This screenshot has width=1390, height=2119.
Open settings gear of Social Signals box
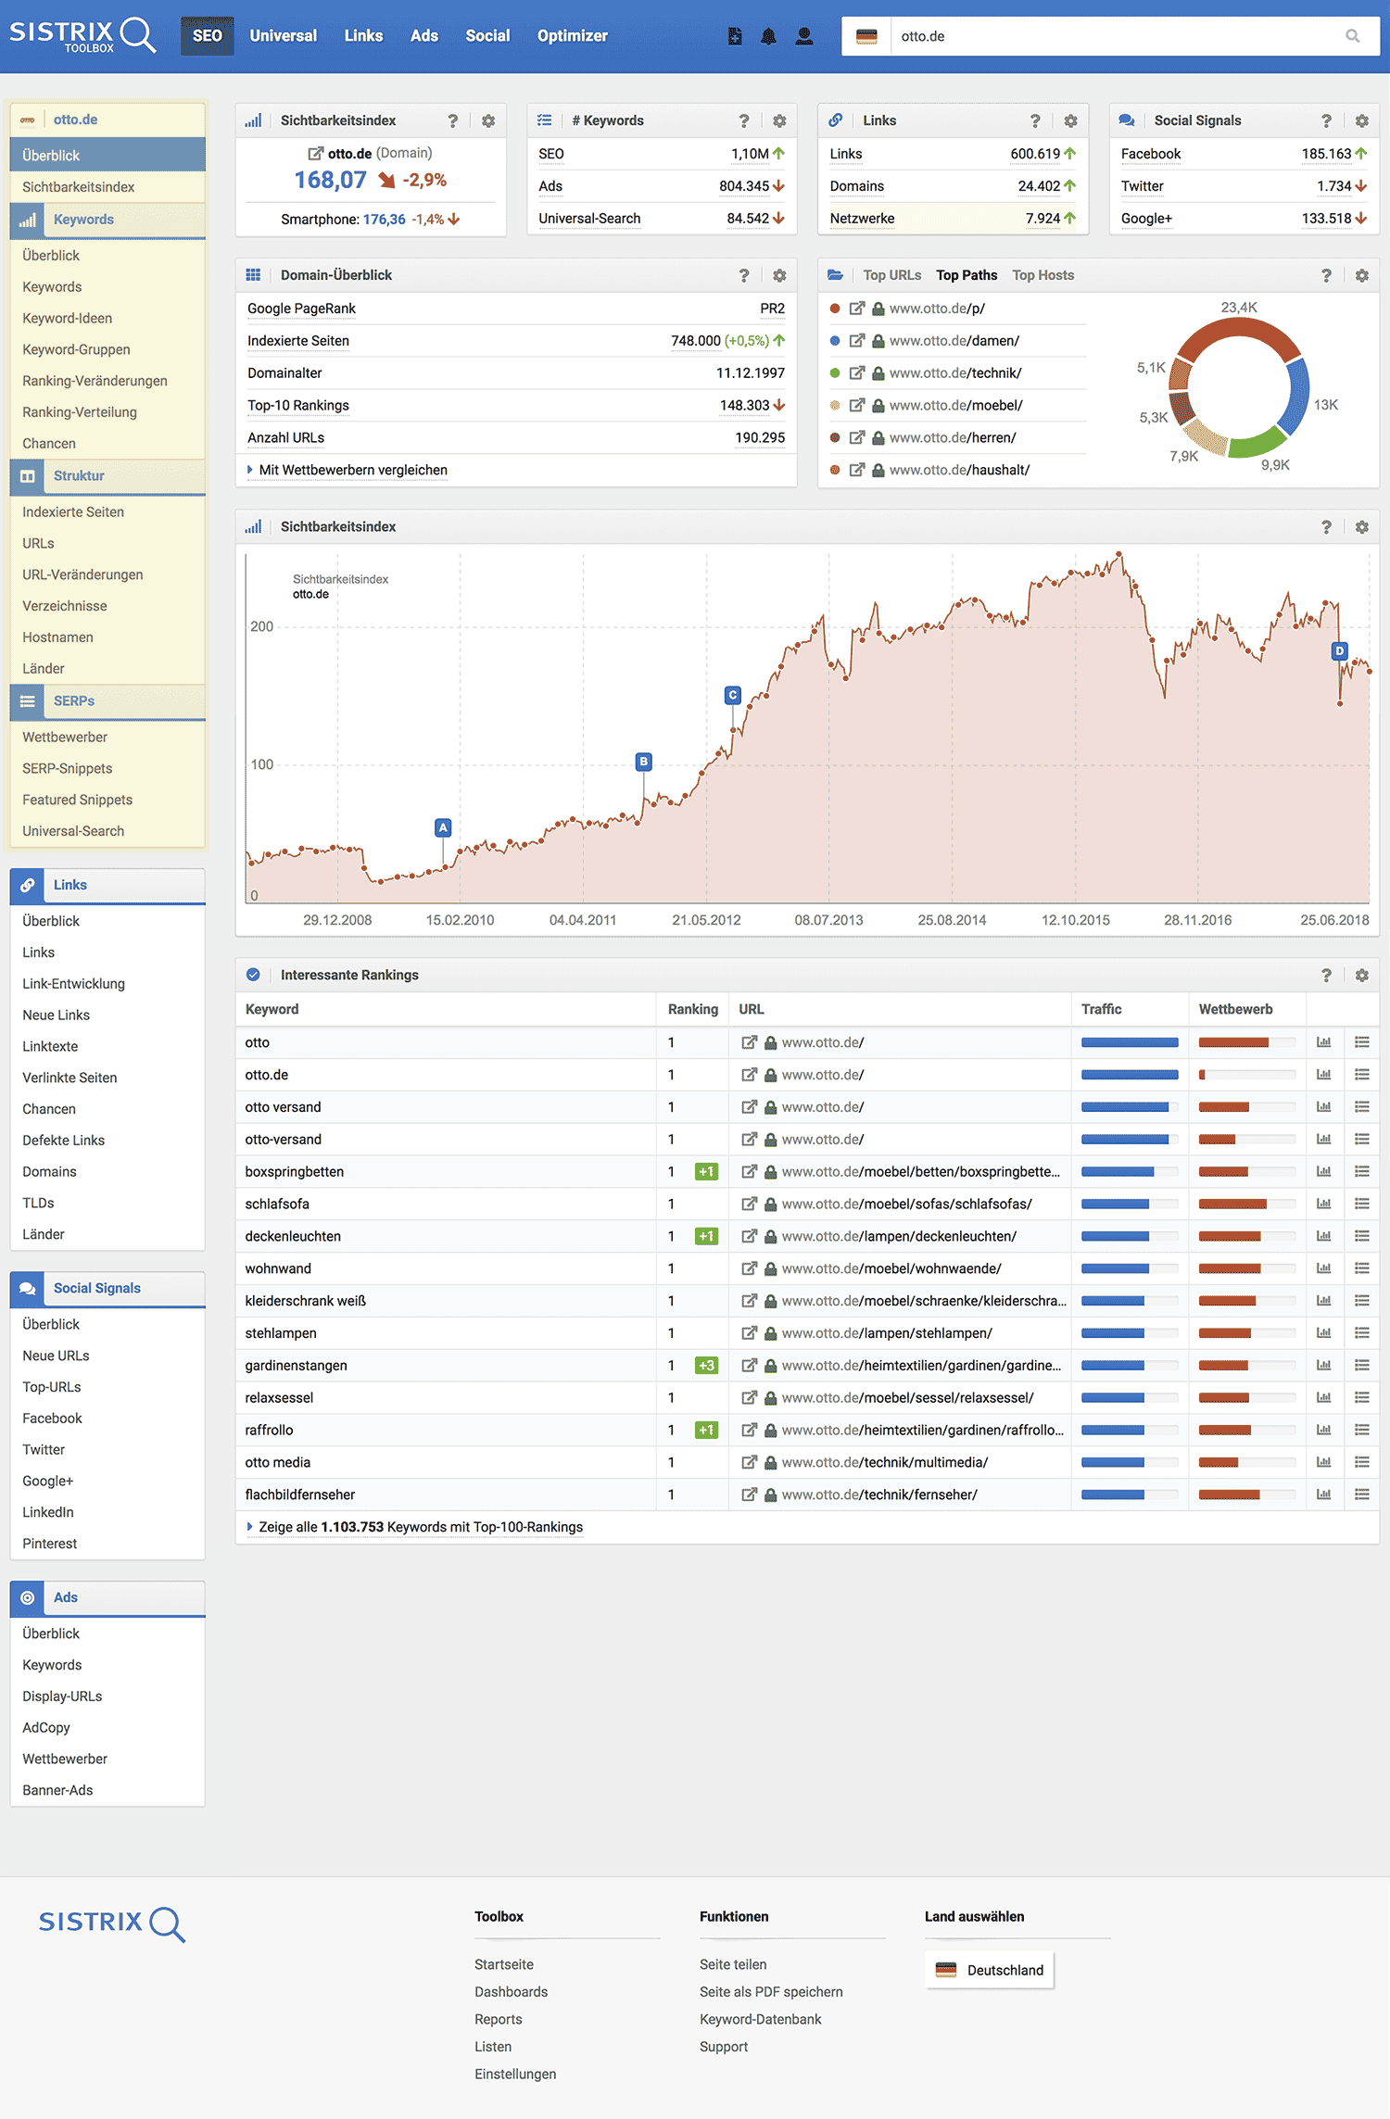[x=1361, y=120]
